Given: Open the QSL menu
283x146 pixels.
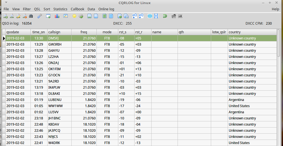Looking at the screenshot, I should click(x=37, y=9).
